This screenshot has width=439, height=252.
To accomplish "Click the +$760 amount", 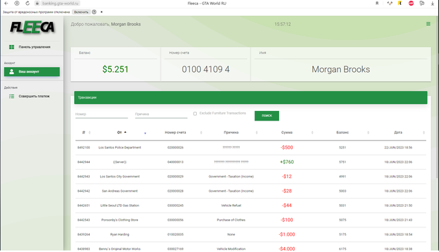I will pyautogui.click(x=287, y=162).
